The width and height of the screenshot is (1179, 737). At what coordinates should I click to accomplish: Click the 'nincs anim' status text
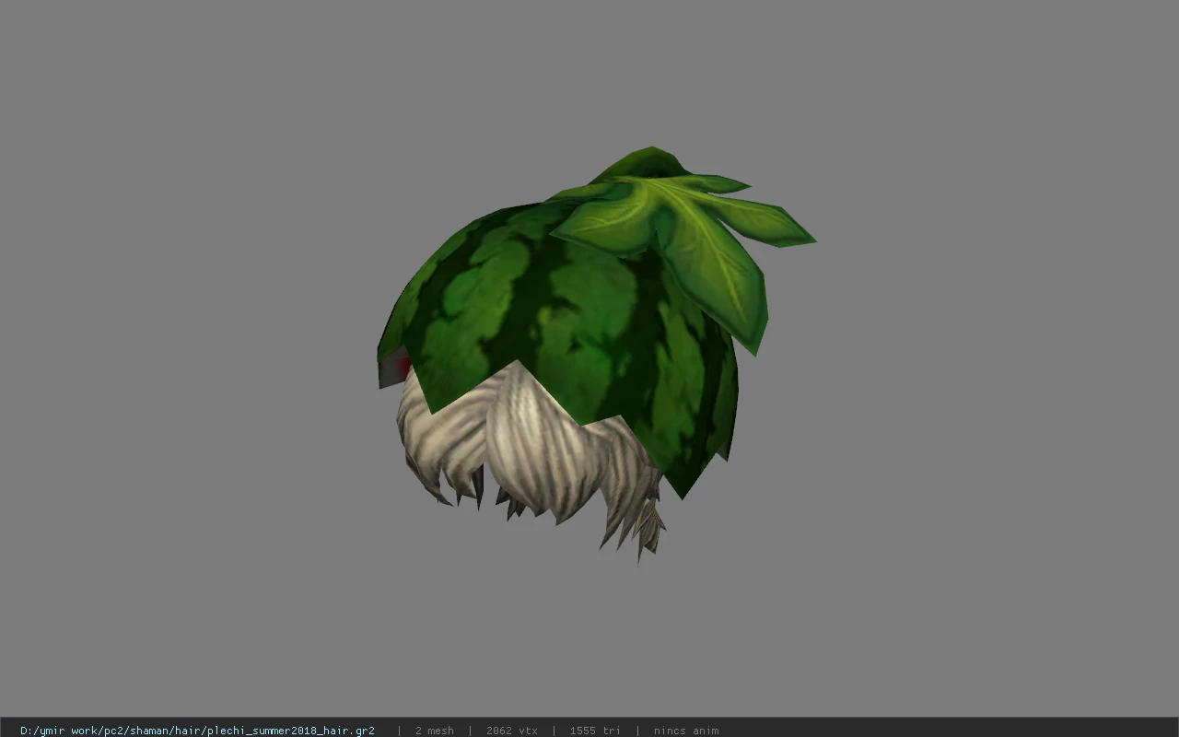click(x=686, y=731)
